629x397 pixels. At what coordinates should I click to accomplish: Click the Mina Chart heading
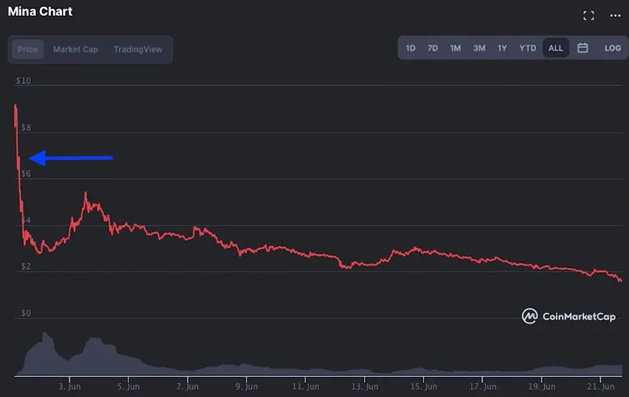[x=40, y=11]
